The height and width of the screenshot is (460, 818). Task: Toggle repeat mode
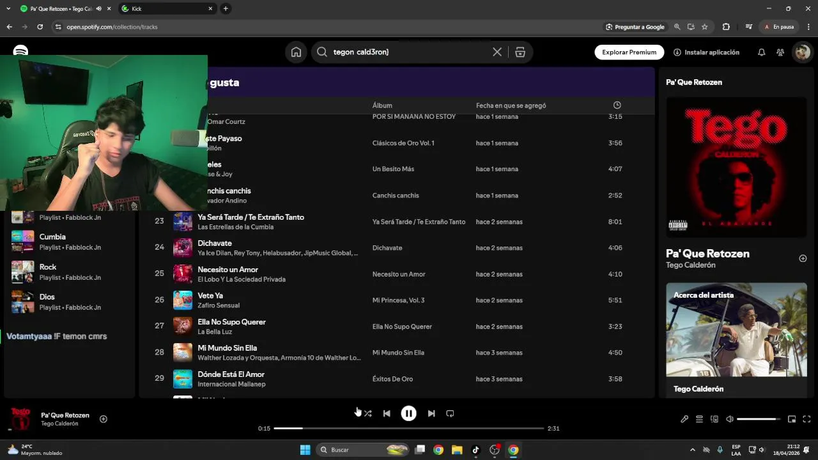[450, 413]
